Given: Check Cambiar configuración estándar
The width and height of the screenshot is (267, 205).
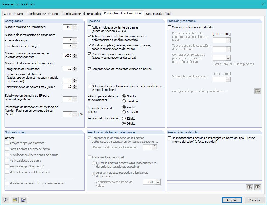Looking at the screenshot, I should click(x=169, y=27).
